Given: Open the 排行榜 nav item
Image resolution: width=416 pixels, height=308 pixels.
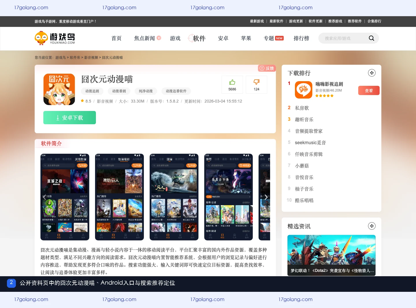Looking at the screenshot, I should coord(301,38).
